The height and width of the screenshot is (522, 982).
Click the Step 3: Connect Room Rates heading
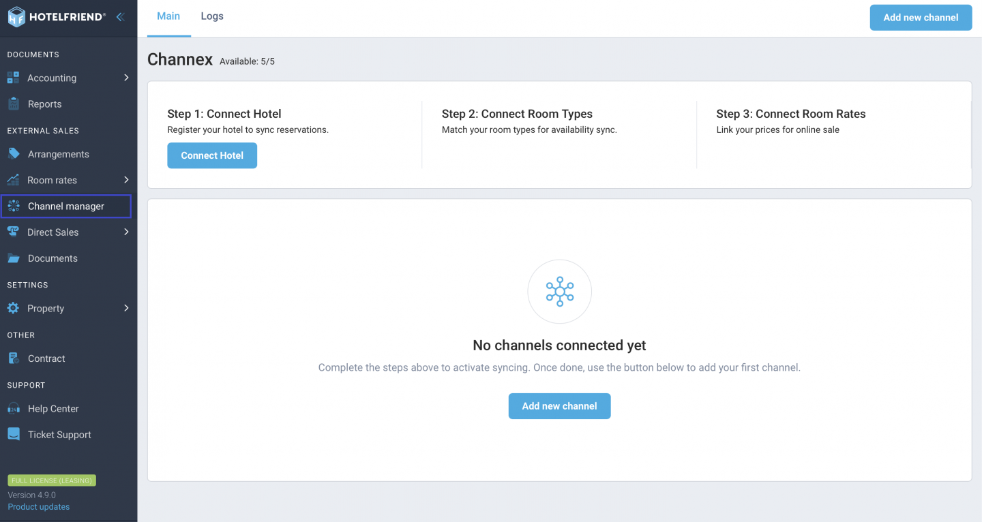[x=791, y=114]
